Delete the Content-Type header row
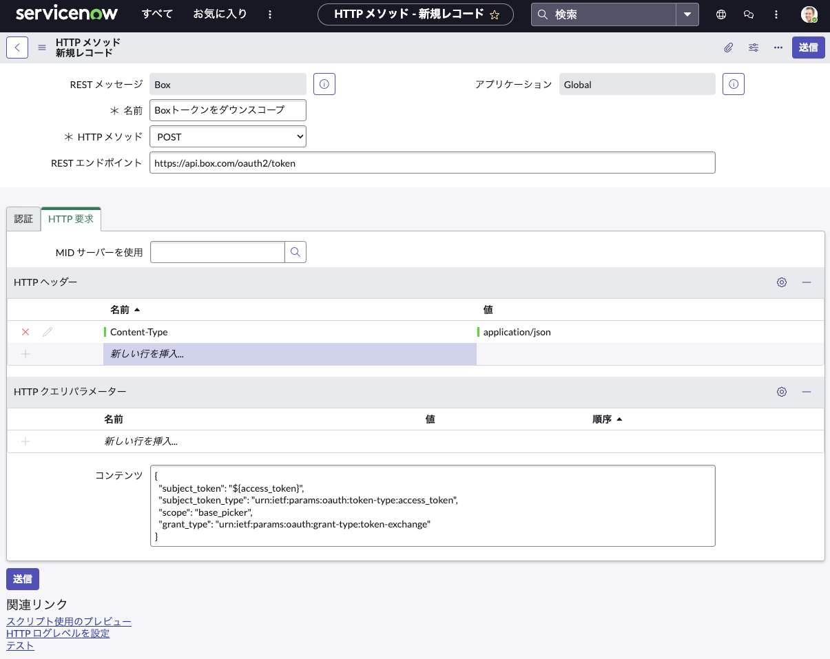Viewport: 830px width, 659px height. pos(25,332)
